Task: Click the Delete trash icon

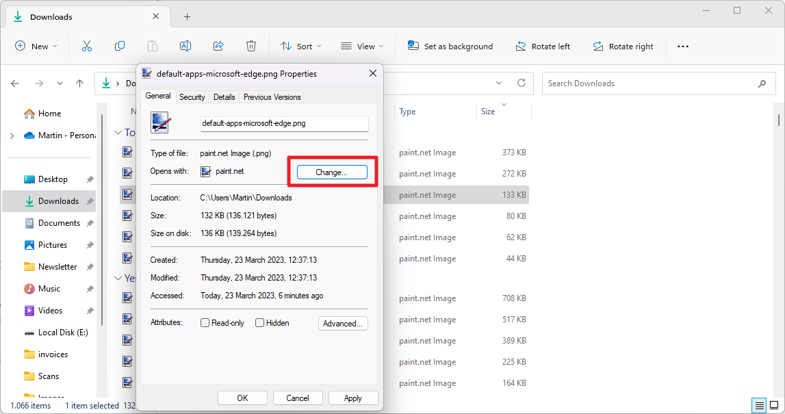Action: click(250, 45)
